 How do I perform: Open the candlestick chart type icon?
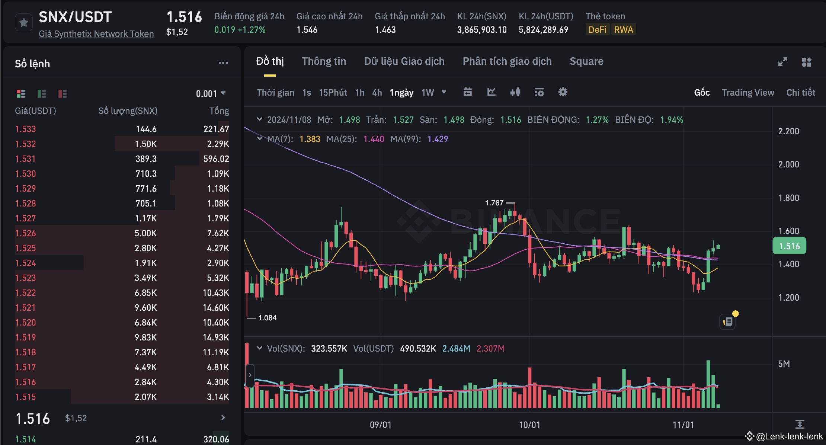pos(515,92)
